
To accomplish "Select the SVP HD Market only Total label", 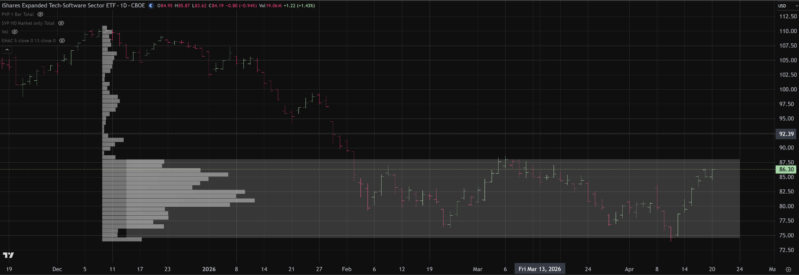I will point(28,23).
